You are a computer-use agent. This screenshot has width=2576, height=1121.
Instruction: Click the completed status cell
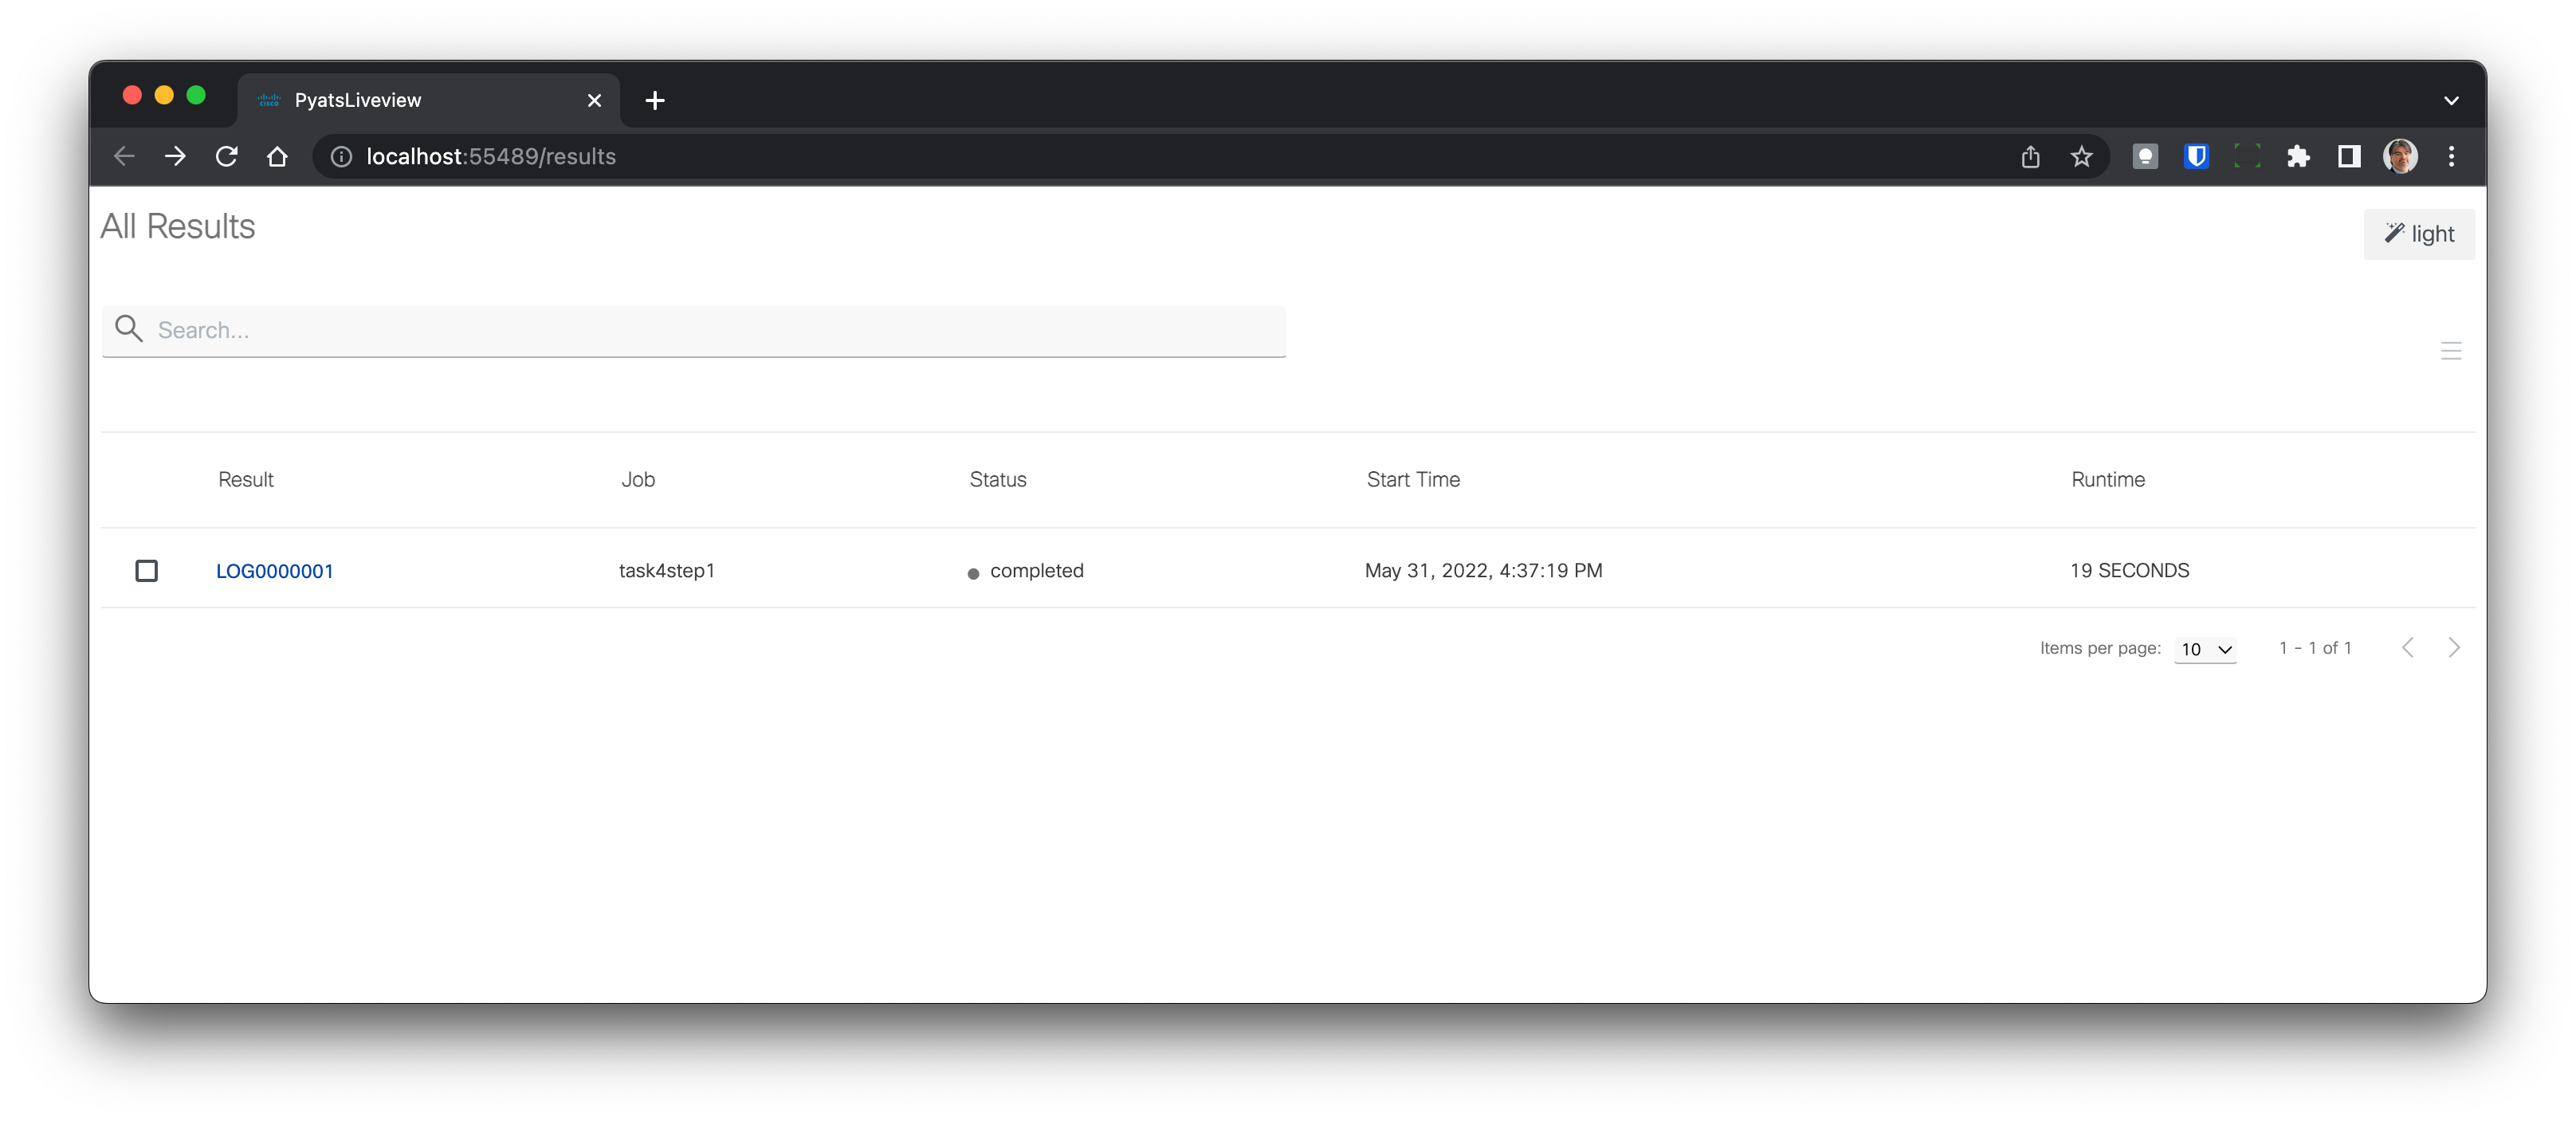coord(1026,570)
